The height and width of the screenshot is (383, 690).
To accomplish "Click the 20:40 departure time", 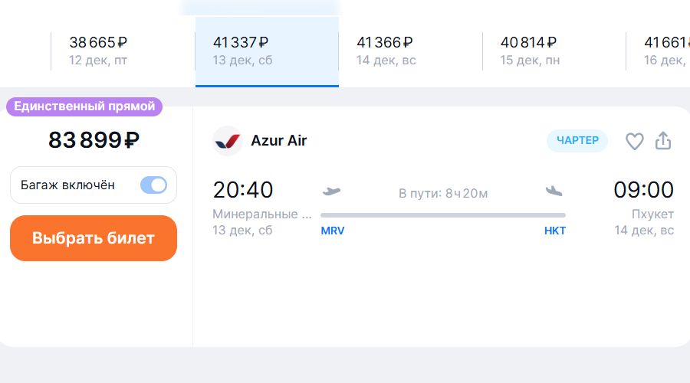I will pos(243,190).
